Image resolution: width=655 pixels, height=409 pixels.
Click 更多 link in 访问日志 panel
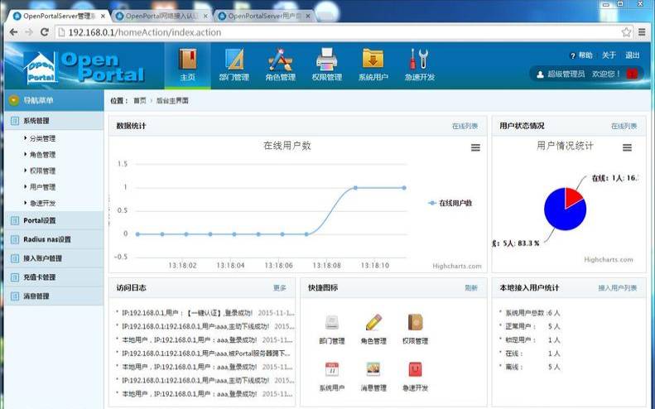pos(279,288)
